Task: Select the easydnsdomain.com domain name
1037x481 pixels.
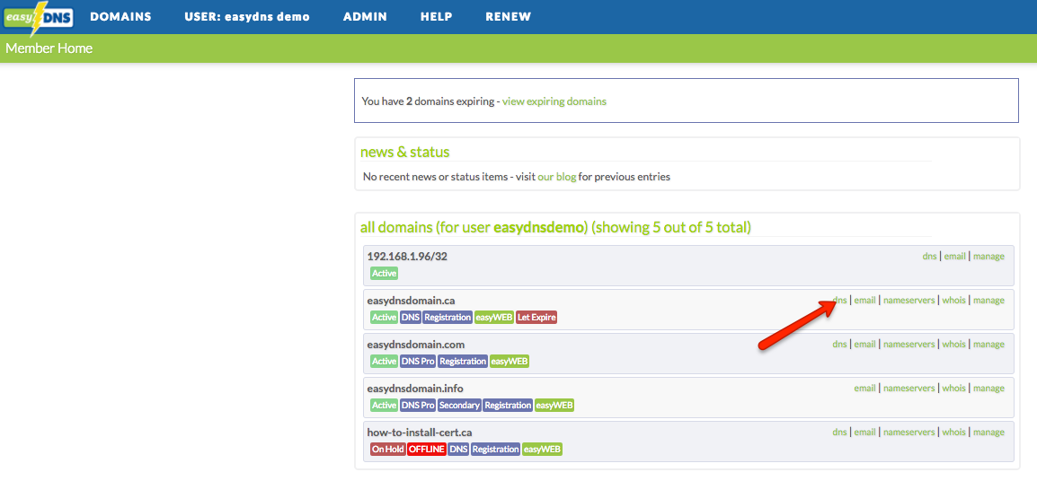Action: point(416,345)
